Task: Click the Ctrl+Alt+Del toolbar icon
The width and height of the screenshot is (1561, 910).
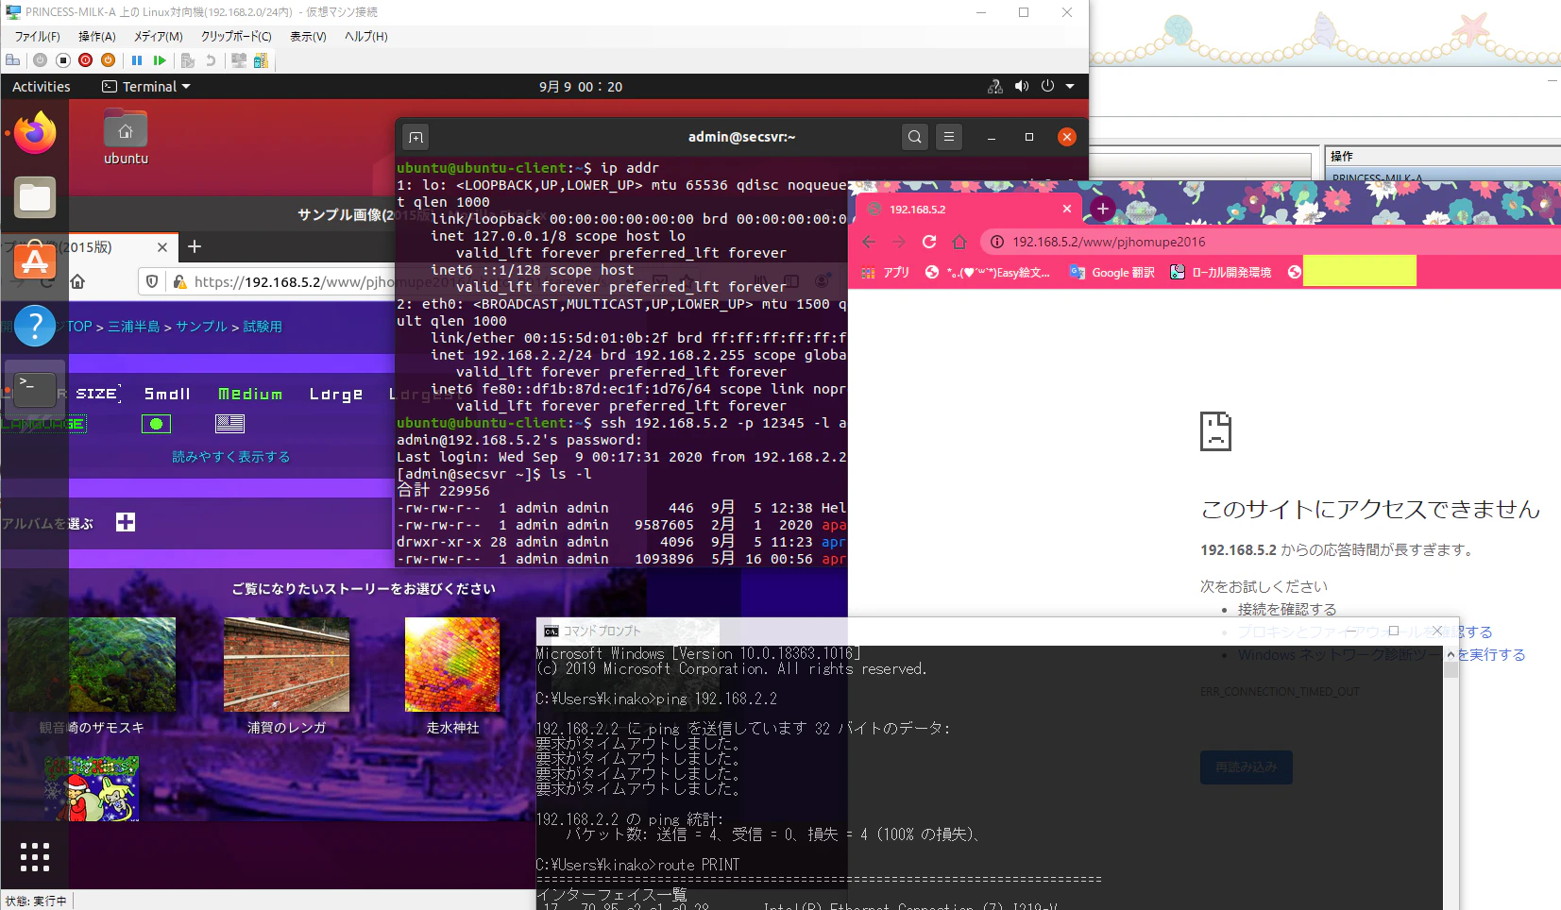Action: click(x=13, y=60)
